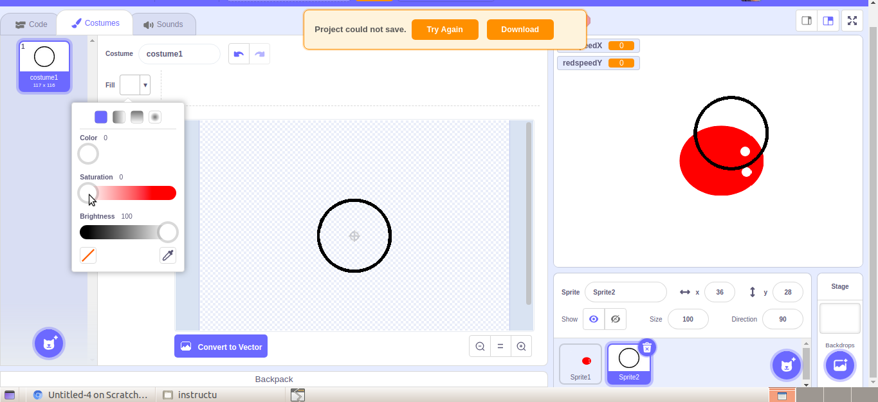Enter fullscreen presentation mode
The image size is (878, 402).
click(x=852, y=21)
